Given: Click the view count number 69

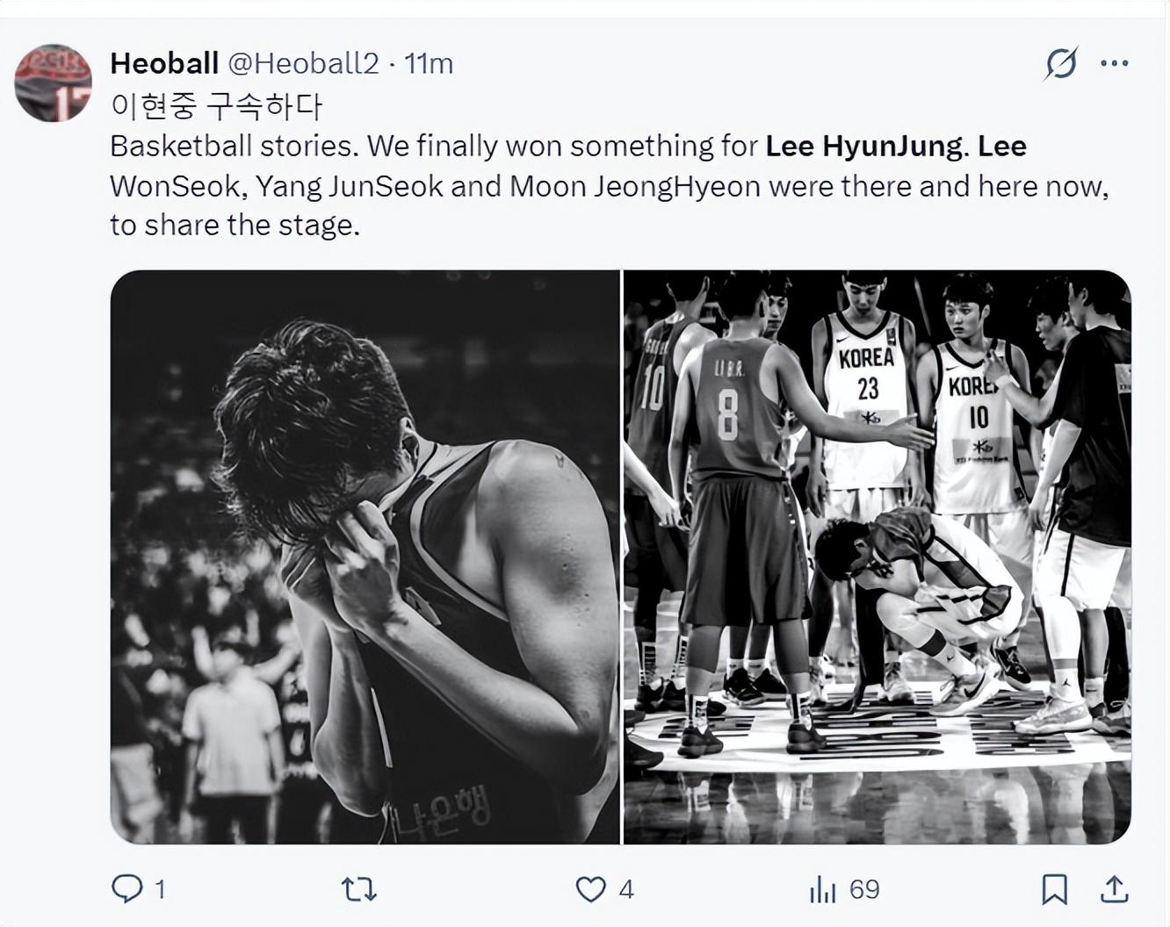Looking at the screenshot, I should (x=864, y=890).
